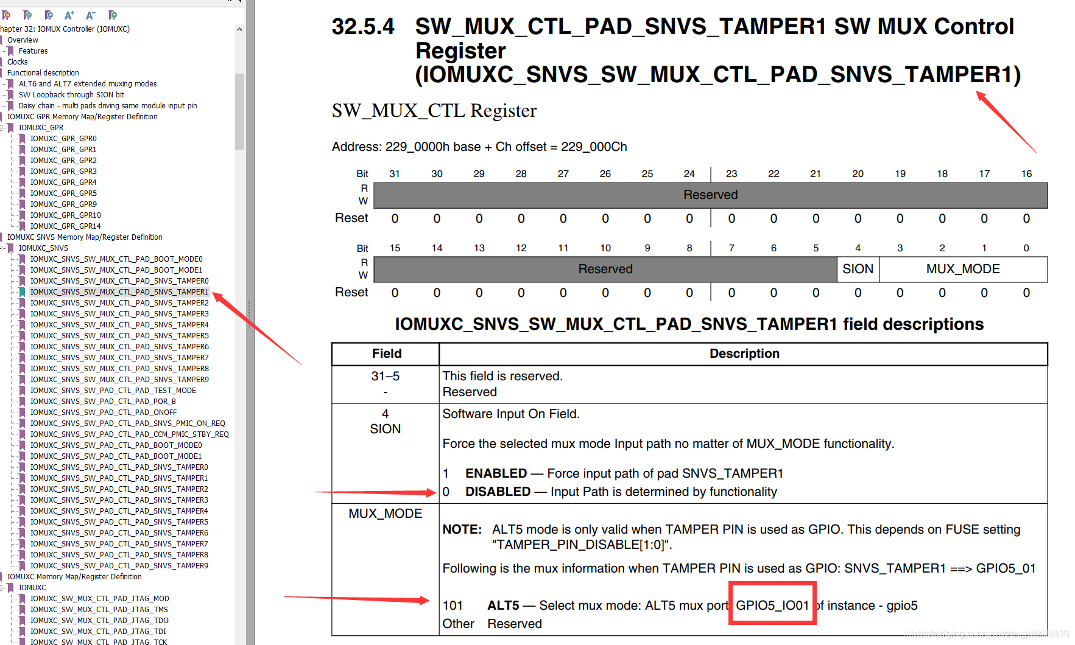Select IOMUXC_SNVS_SW_MUX_CTL_PAD_SNVS_TAMPER9 bookmark
The image size is (1075, 645).
coord(119,380)
